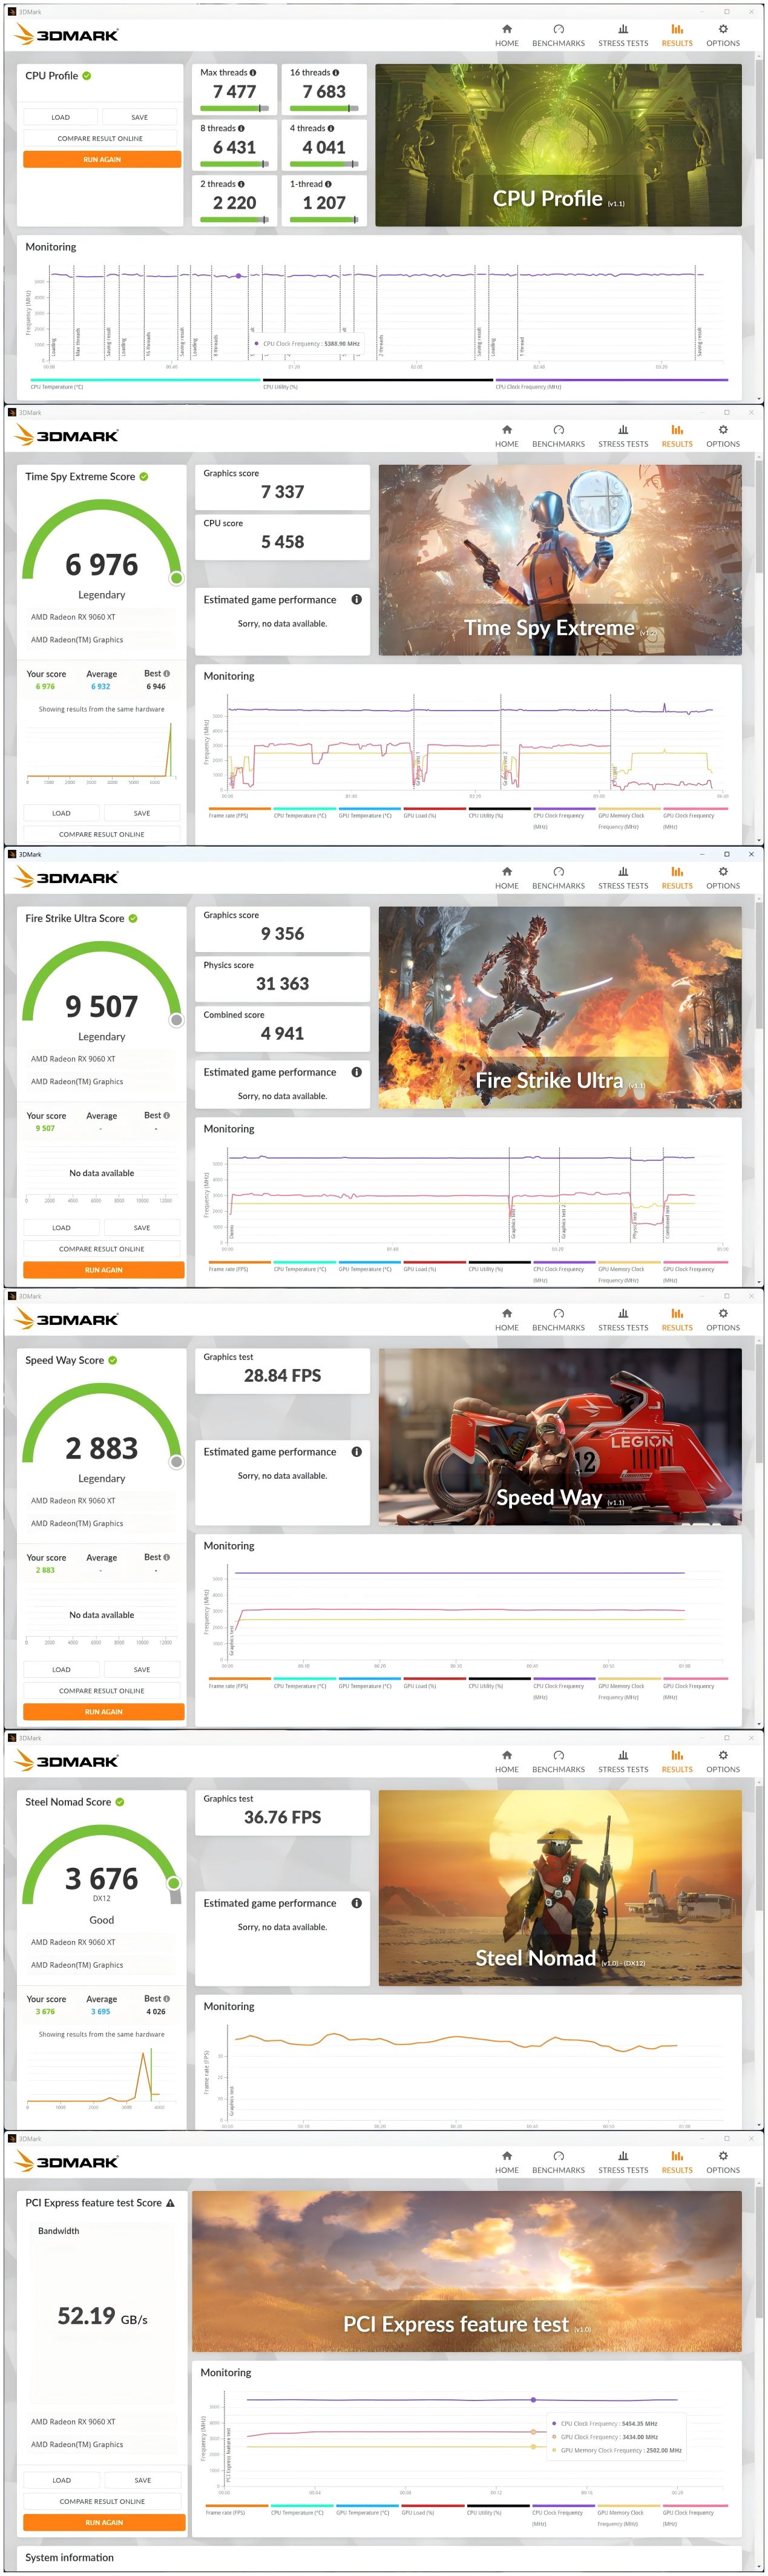768x2576 pixels.
Task: Click the green check next to Steel Nomad Score
Action: click(120, 1802)
